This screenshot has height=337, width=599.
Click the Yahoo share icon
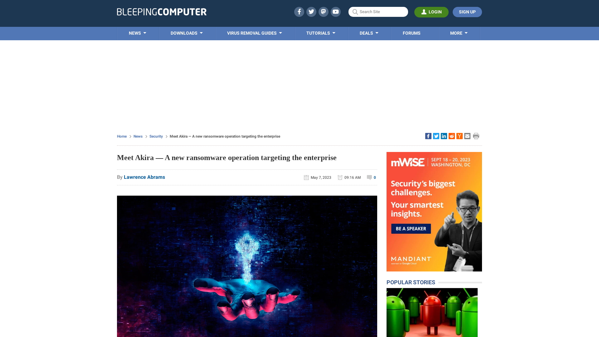click(459, 136)
